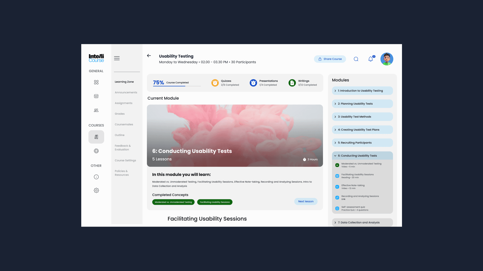Screen dimensions: 483x271
Task: Click the Next lesson button
Action: pos(306,201)
